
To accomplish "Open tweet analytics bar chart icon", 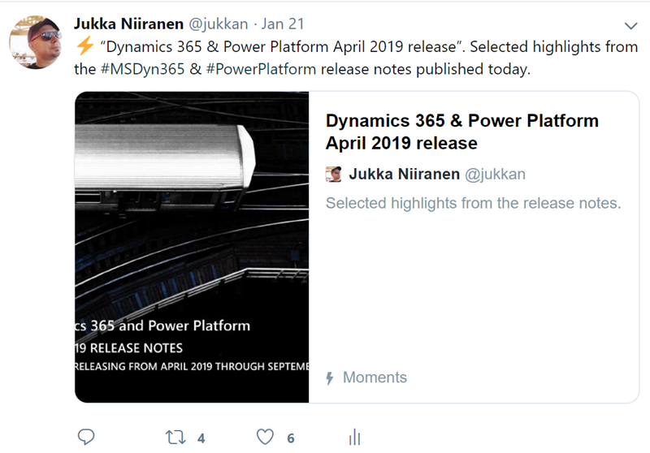I will pyautogui.click(x=355, y=438).
